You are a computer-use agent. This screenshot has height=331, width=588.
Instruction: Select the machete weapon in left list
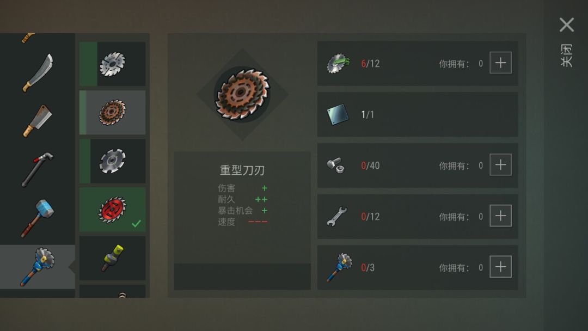click(x=38, y=73)
